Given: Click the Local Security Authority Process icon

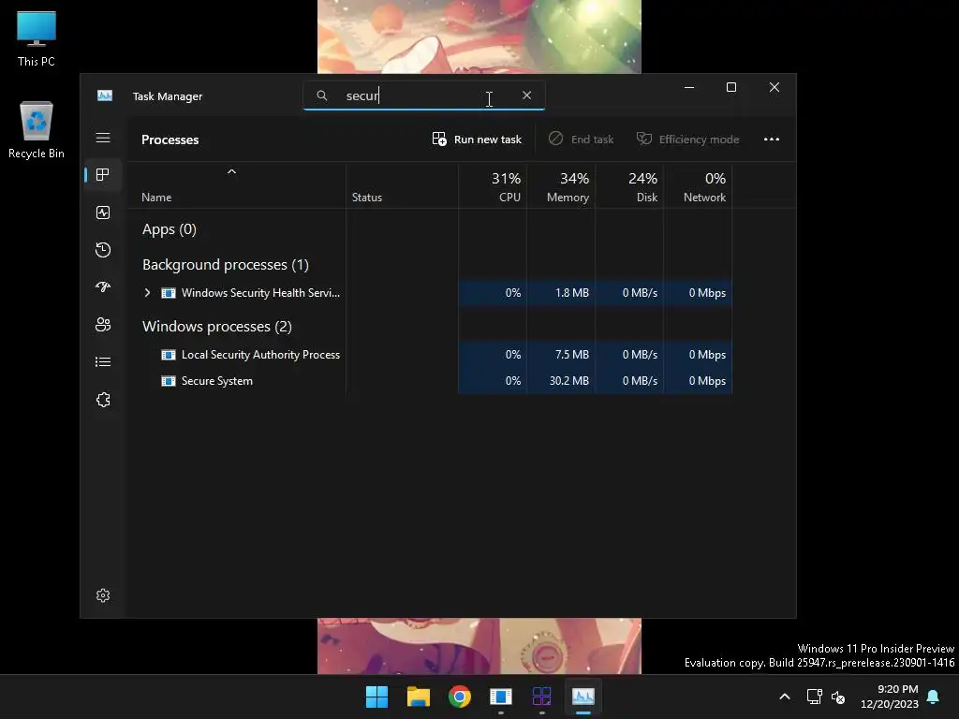Looking at the screenshot, I should (169, 355).
